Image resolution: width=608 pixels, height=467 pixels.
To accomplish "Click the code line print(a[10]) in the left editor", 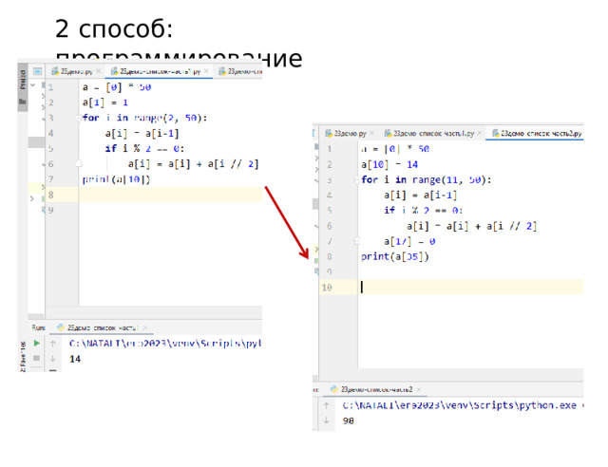I will pyautogui.click(x=116, y=179).
